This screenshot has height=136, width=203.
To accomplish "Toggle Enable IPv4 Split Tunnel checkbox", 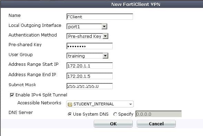I will tap(12, 95).
